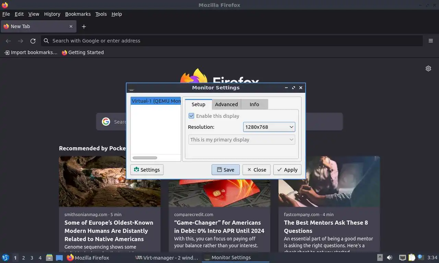Click Import bookmarks in bookmarks toolbar
This screenshot has height=263, width=439.
(x=31, y=52)
